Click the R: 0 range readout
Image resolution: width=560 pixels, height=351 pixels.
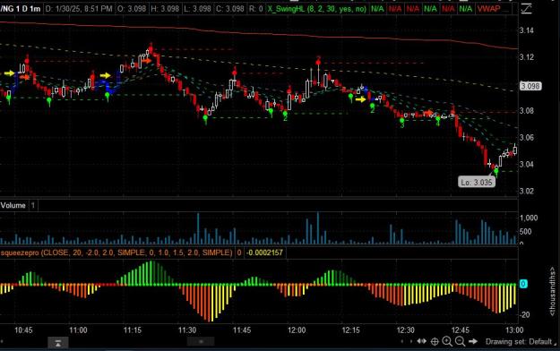coord(255,9)
